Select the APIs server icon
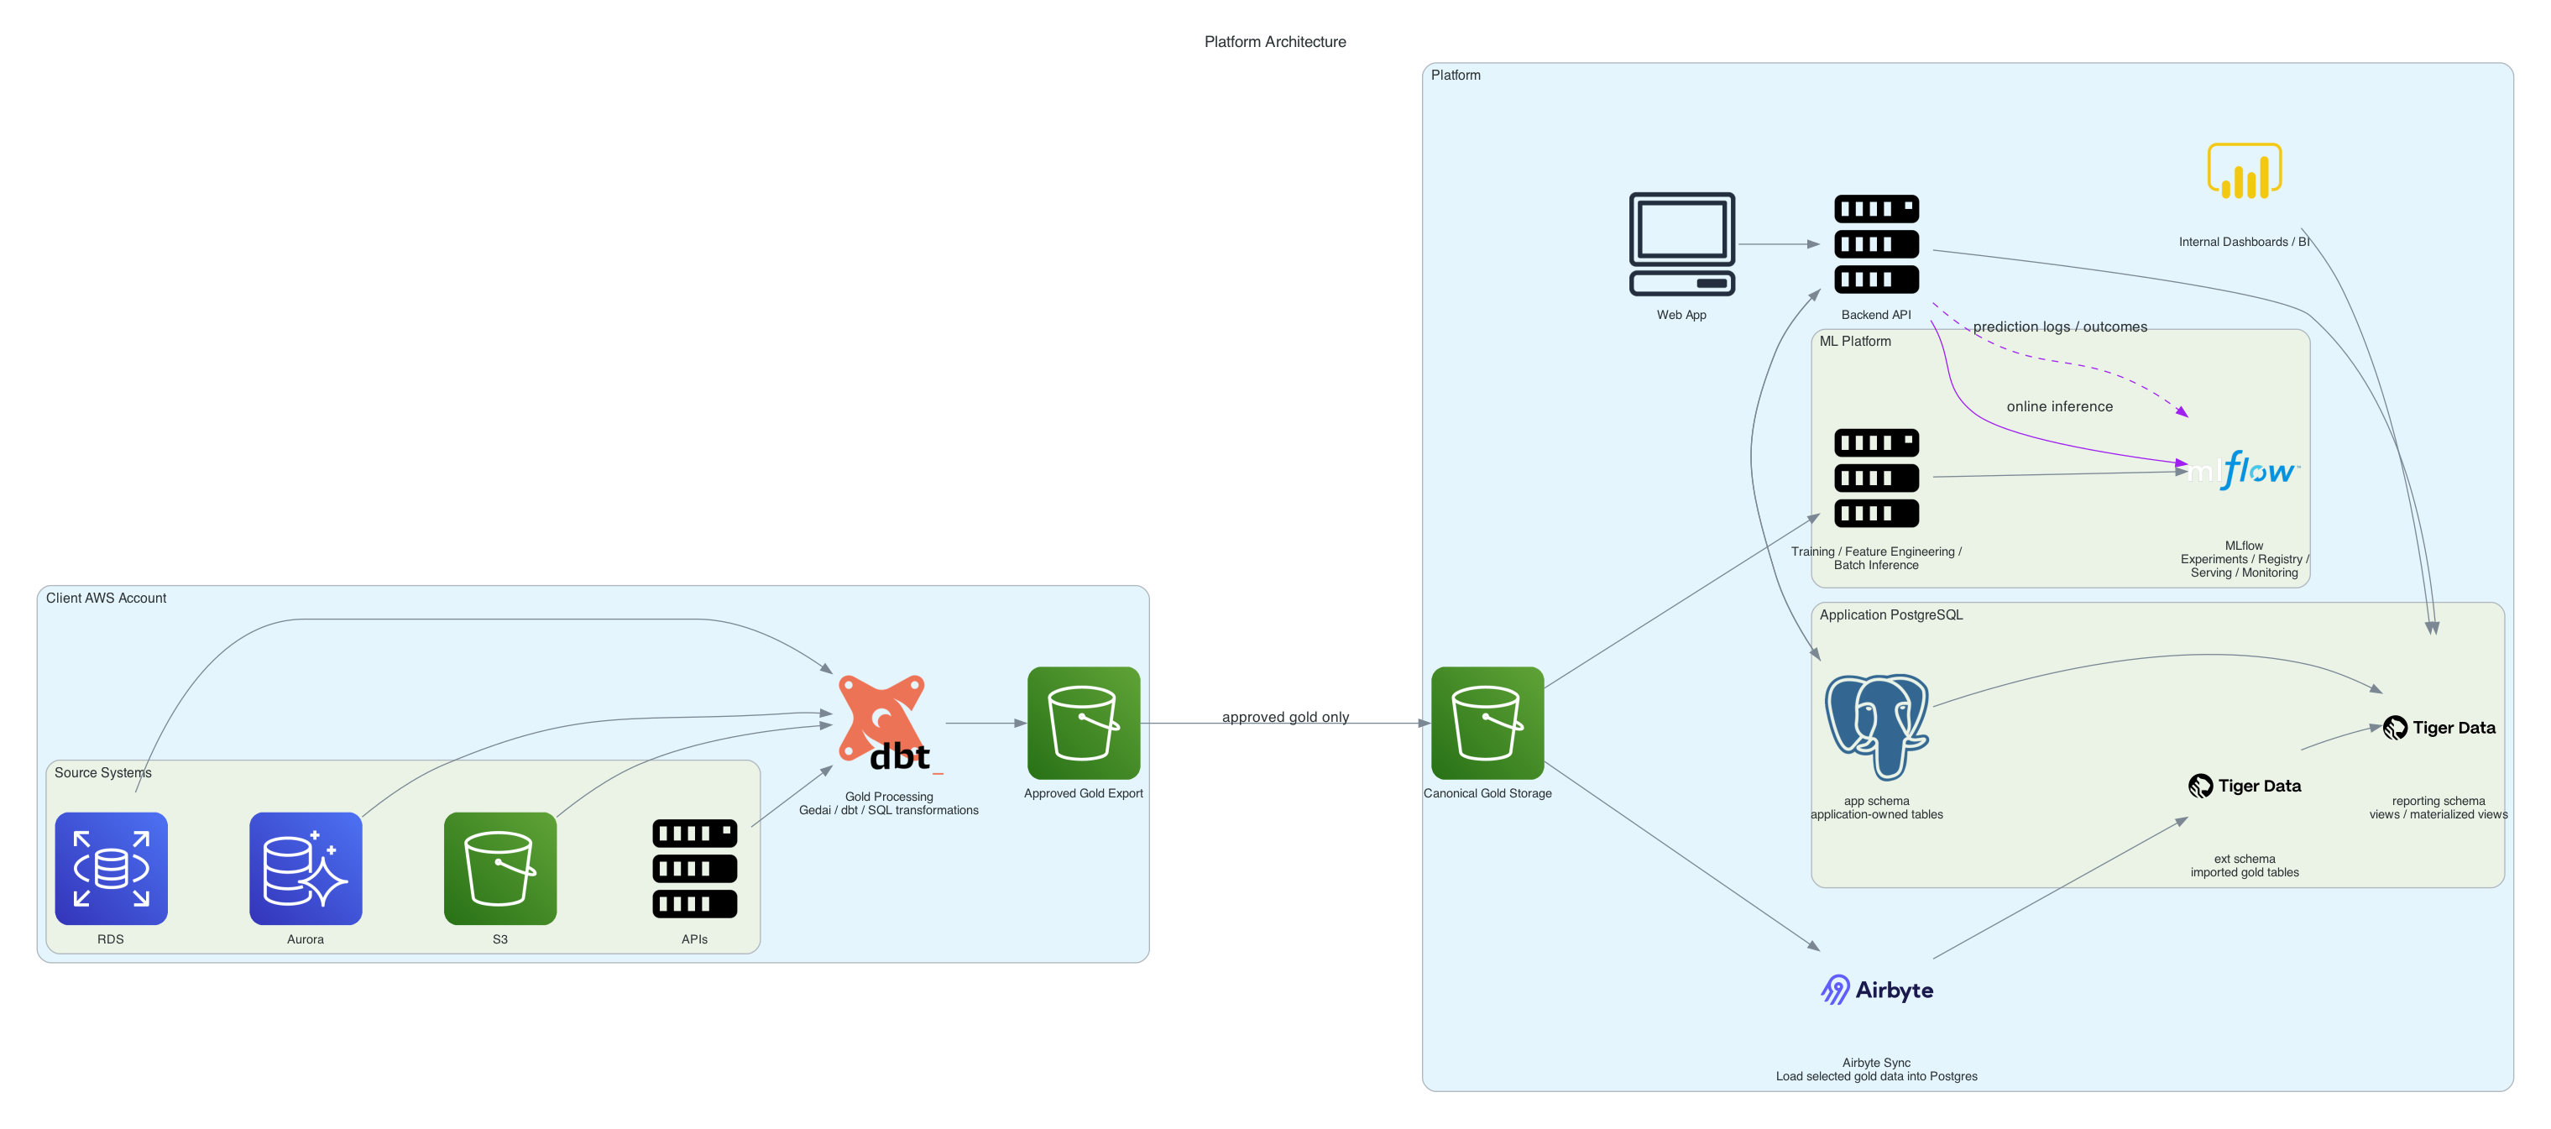 pos(694,868)
